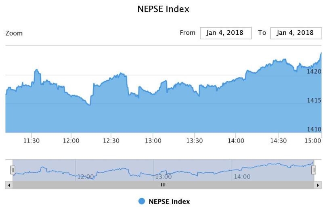327x218 pixels.
Task: Toggle the NEPSE Index series legend label
Action: 169,201
